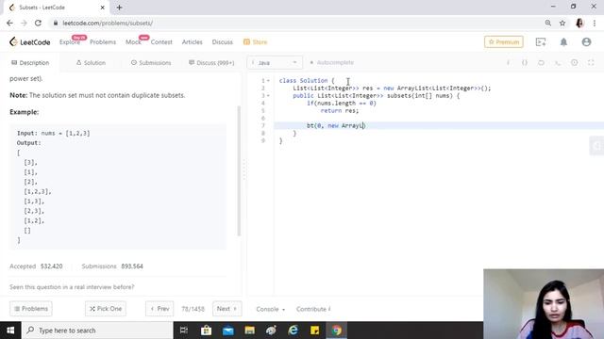Click the description panel scrollbar
This screenshot has width=604, height=339.
(239, 170)
